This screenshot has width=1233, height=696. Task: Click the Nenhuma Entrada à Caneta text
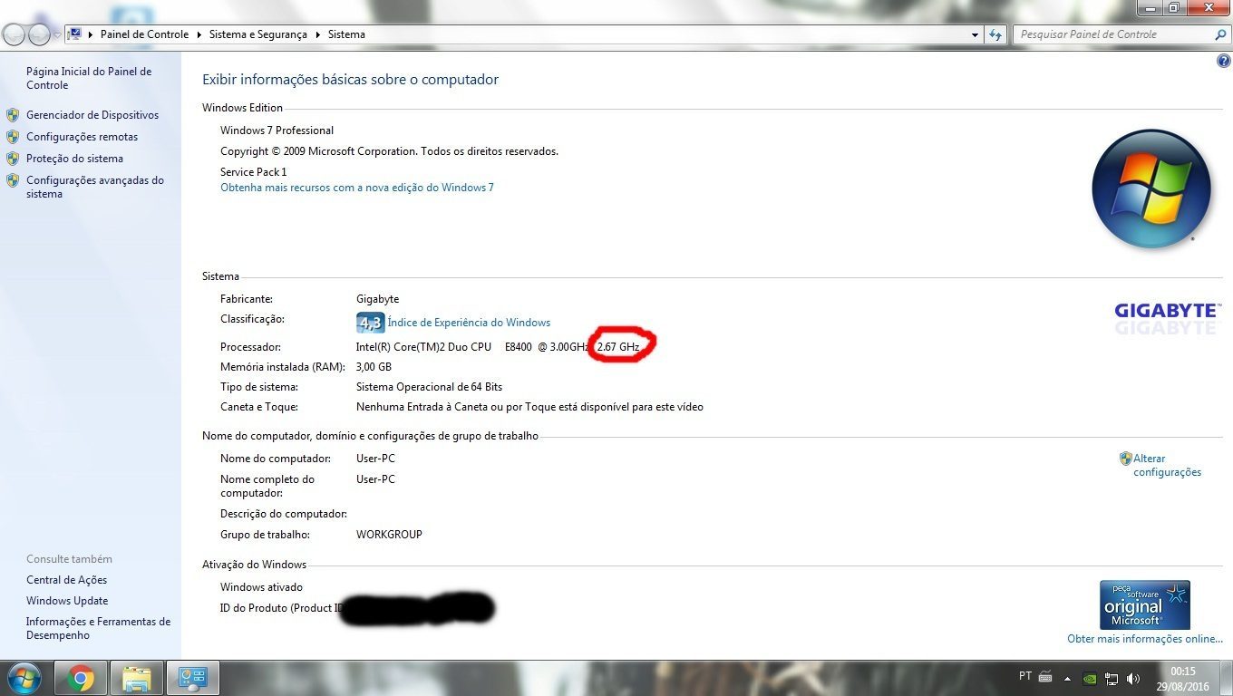click(529, 407)
